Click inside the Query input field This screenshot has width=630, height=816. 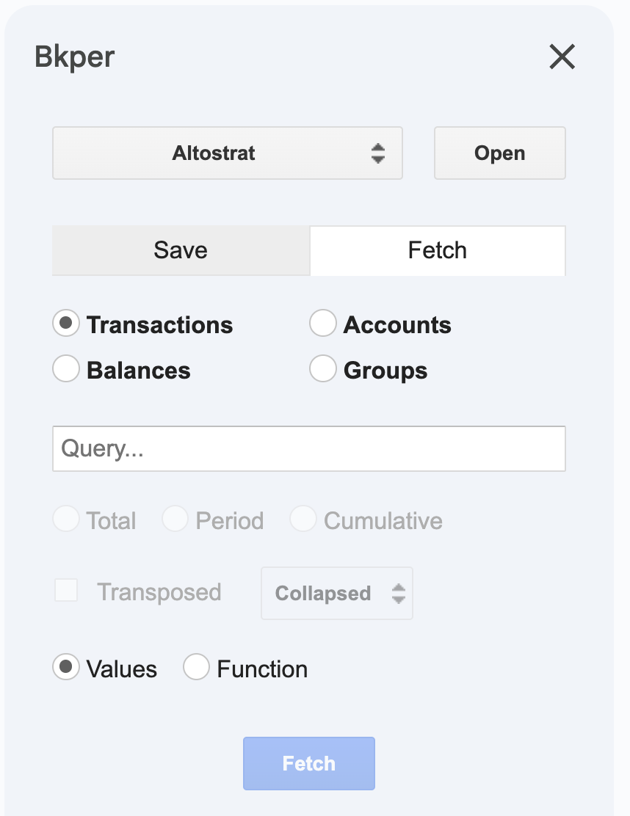(x=308, y=448)
